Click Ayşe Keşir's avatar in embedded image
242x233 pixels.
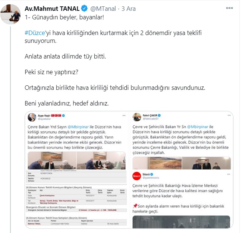[x=32, y=117]
